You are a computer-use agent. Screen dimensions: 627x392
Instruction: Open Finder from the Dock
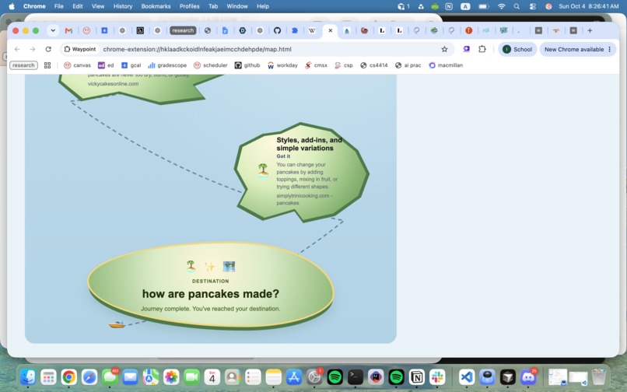pyautogui.click(x=27, y=376)
